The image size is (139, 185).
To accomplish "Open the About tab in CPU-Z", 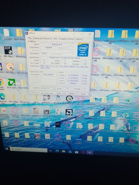I will coord(79,39).
